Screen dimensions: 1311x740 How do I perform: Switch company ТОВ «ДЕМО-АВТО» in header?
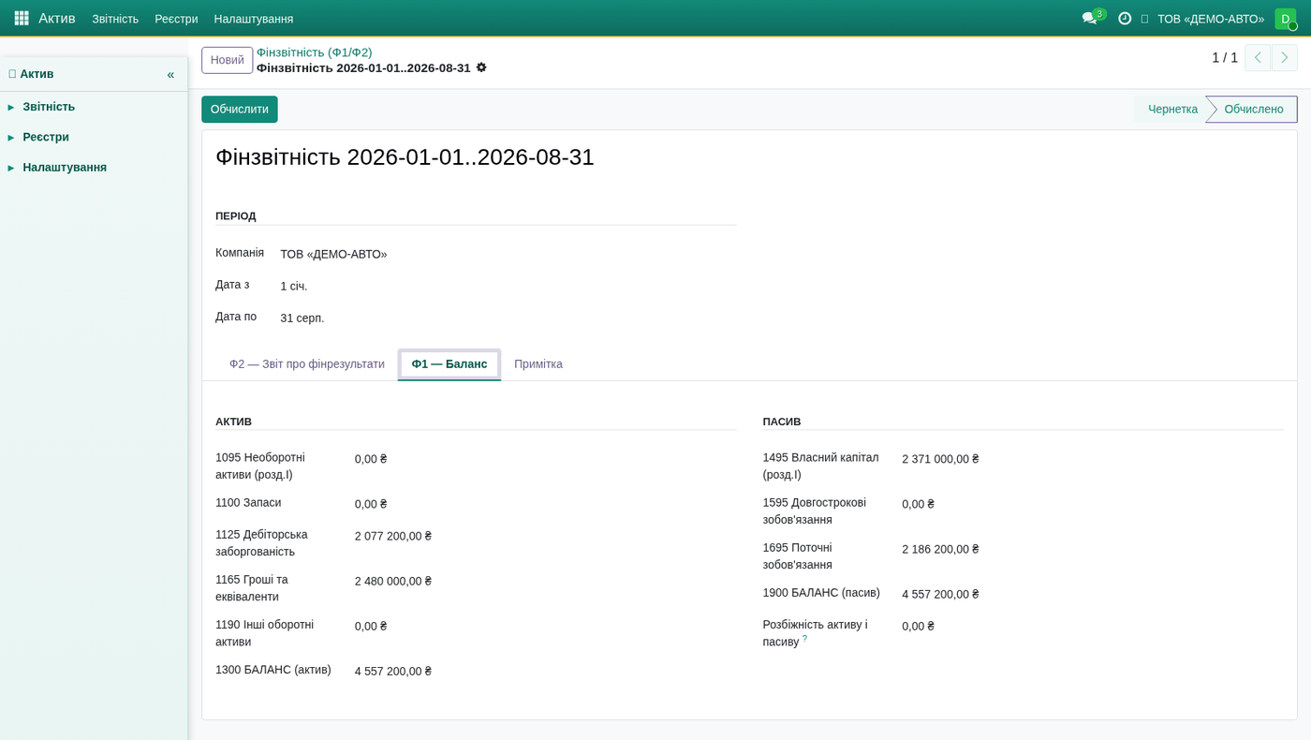tap(1211, 19)
